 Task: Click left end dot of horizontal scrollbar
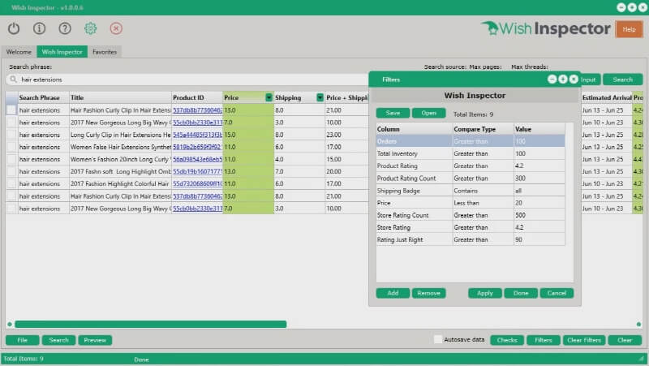tap(10, 324)
